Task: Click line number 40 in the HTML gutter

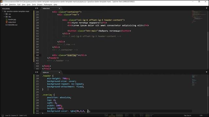Action: pyautogui.click(x=37, y=55)
